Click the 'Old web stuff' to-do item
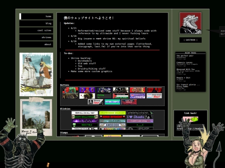The width and height of the screenshot is (225, 168). coord(87,63)
